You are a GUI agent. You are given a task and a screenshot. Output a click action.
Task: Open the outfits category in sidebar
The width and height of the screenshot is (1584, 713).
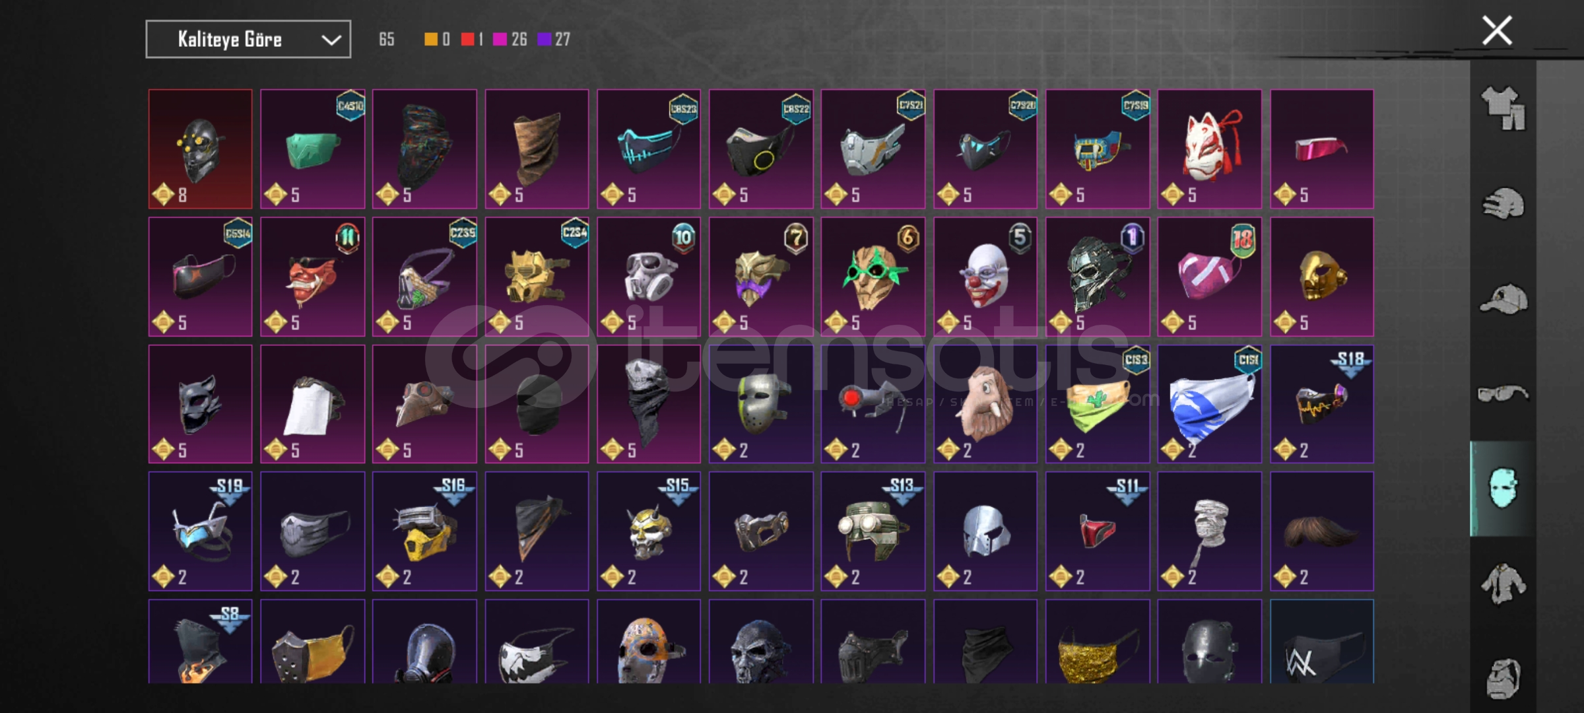tap(1503, 108)
